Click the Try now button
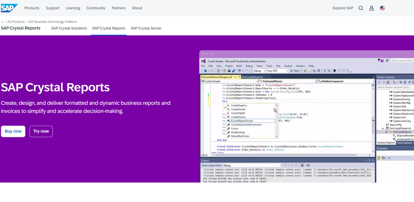414x202 pixels. 41,131
